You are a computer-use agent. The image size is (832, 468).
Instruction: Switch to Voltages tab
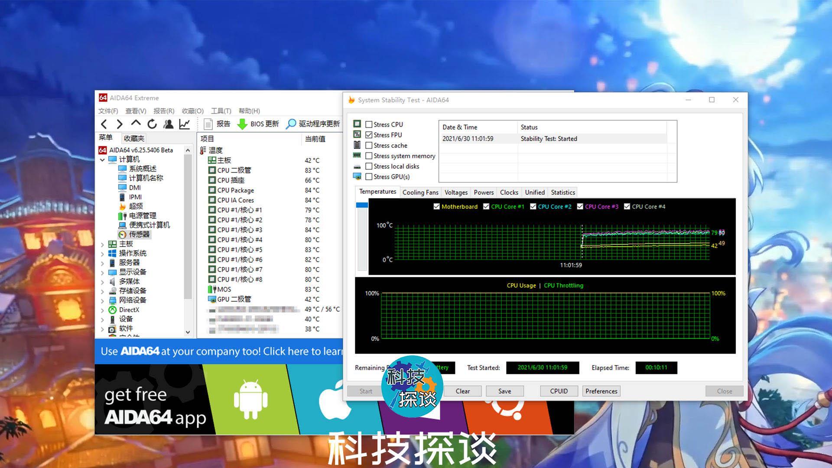[456, 192]
